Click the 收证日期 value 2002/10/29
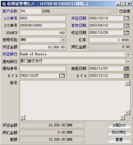 click(x=98, y=33)
